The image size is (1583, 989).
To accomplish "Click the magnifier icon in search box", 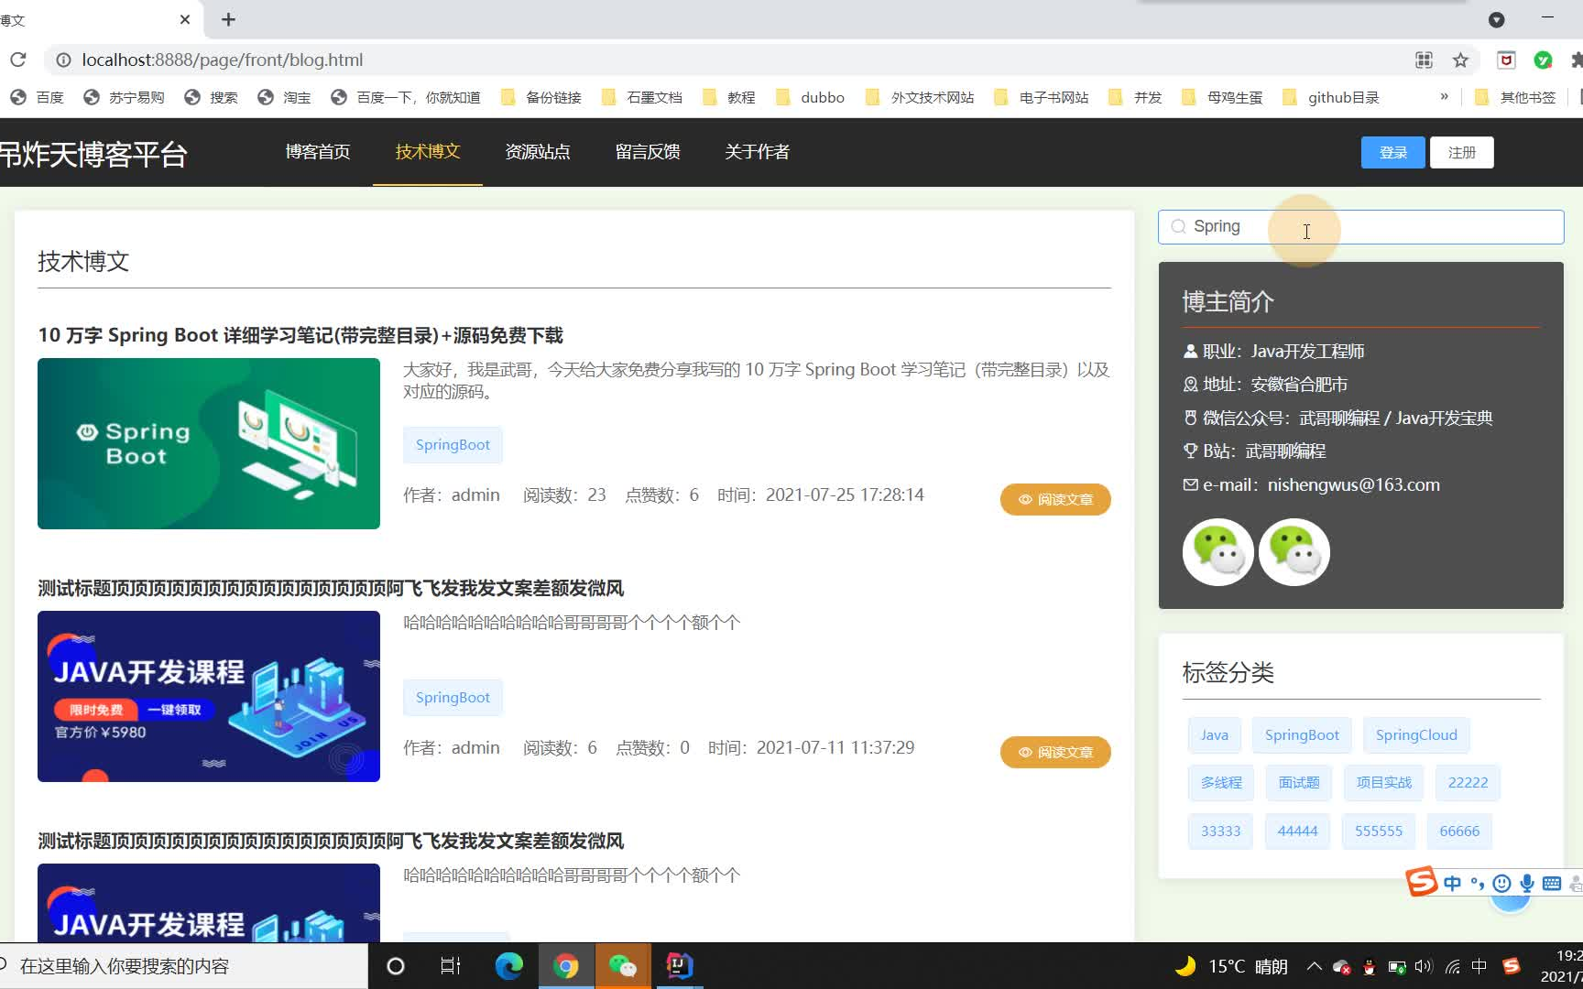I will coord(1178,227).
